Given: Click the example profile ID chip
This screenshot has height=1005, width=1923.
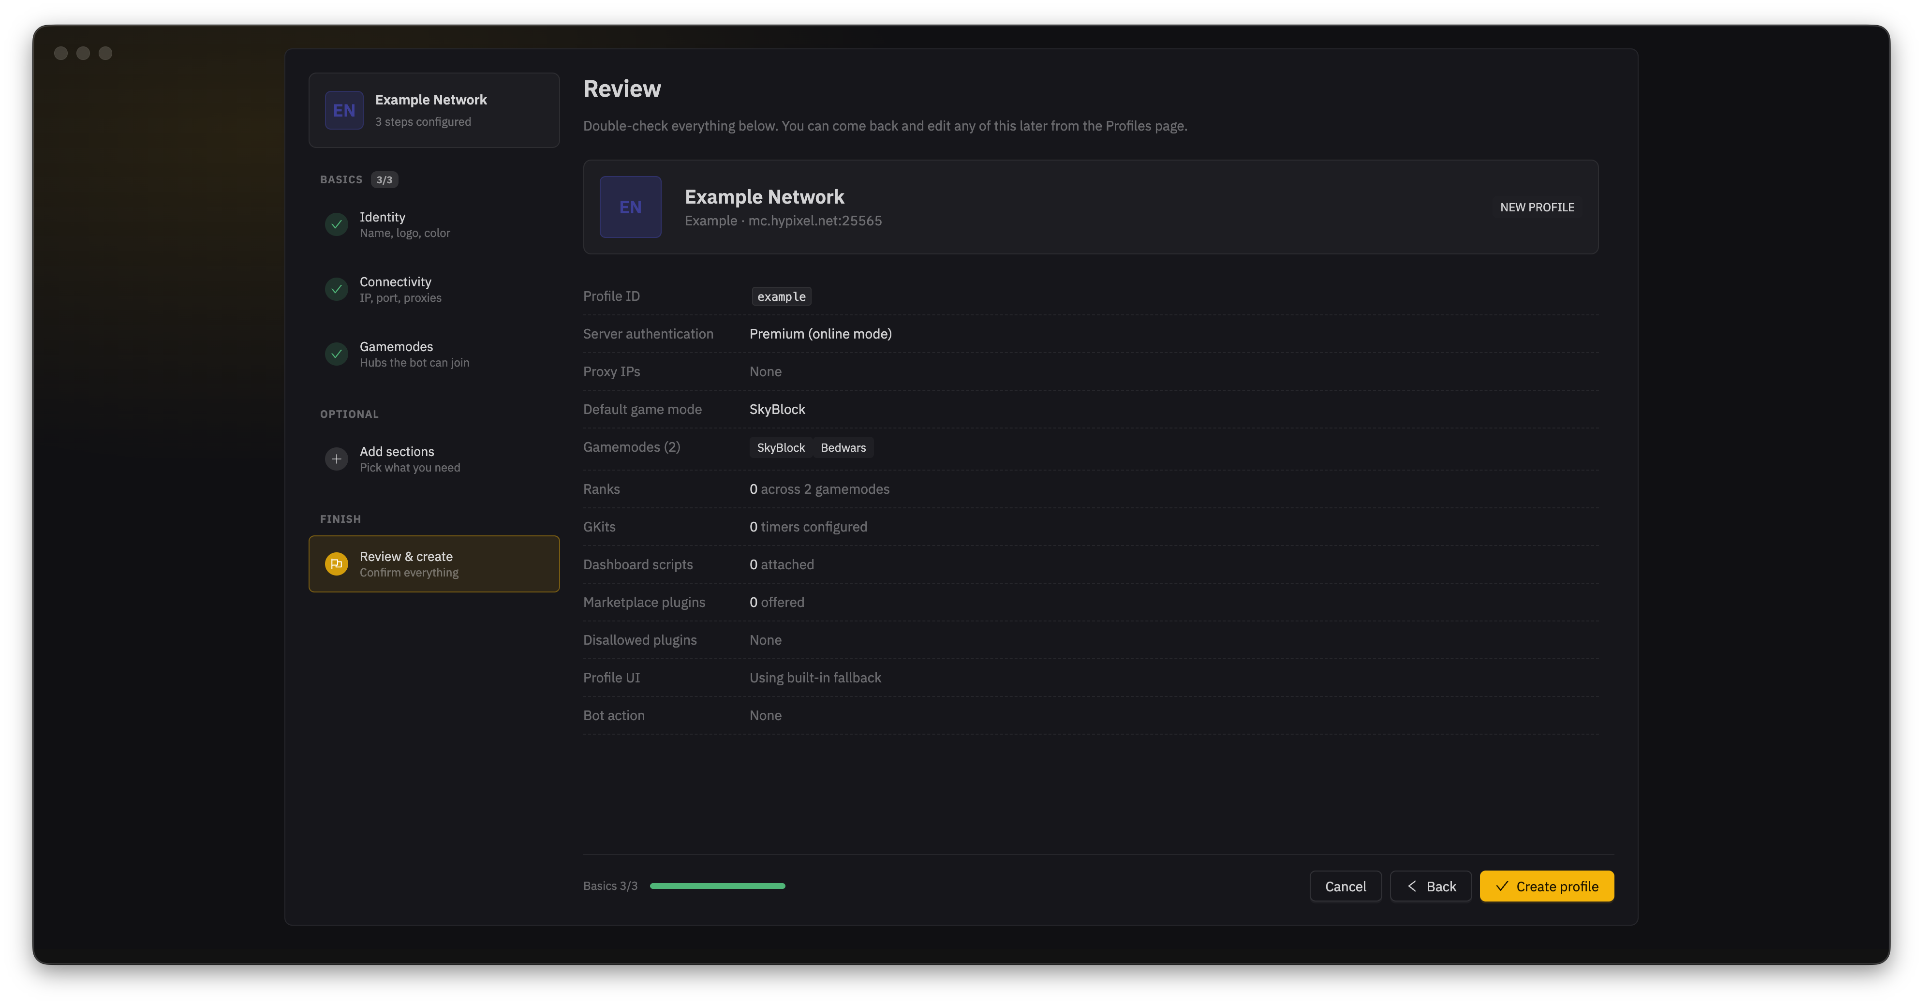Looking at the screenshot, I should click(781, 296).
